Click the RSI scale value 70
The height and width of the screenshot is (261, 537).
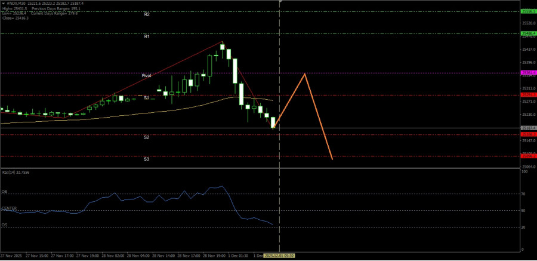tap(523, 194)
